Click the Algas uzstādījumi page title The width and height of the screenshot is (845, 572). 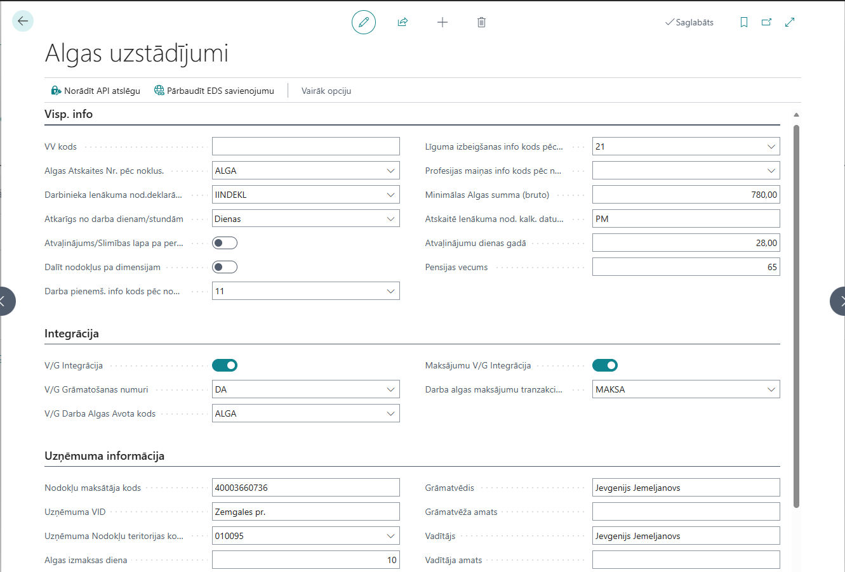tap(136, 53)
